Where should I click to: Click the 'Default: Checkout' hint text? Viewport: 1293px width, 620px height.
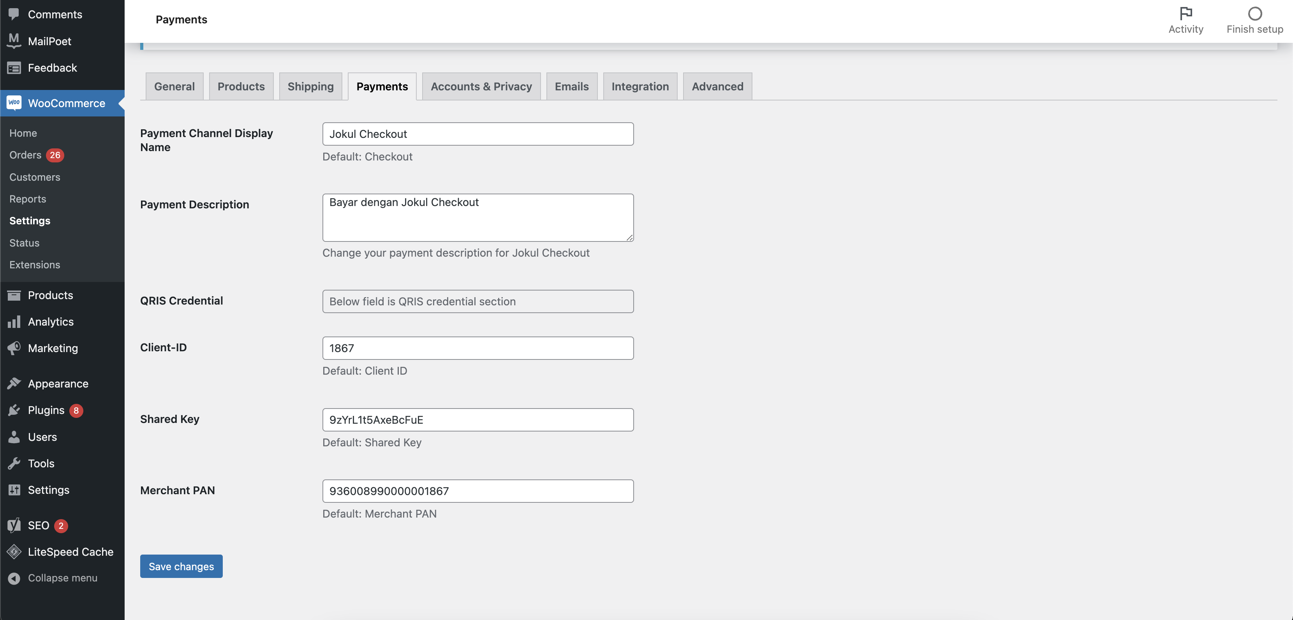pyautogui.click(x=367, y=156)
